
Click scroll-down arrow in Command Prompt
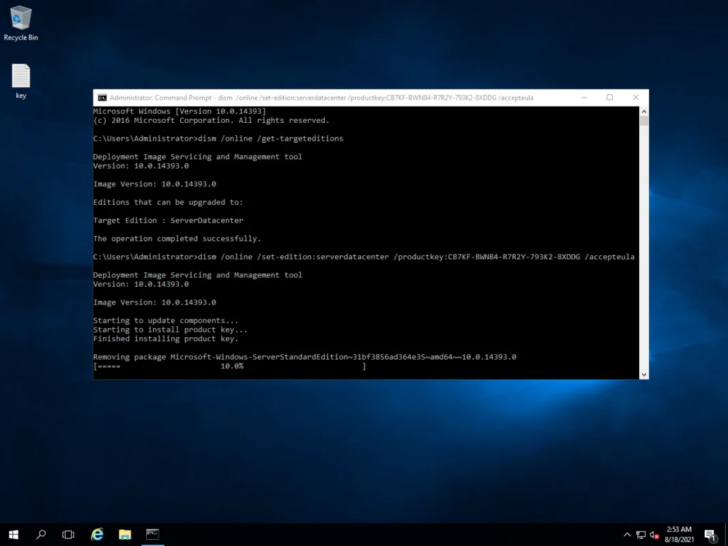643,374
